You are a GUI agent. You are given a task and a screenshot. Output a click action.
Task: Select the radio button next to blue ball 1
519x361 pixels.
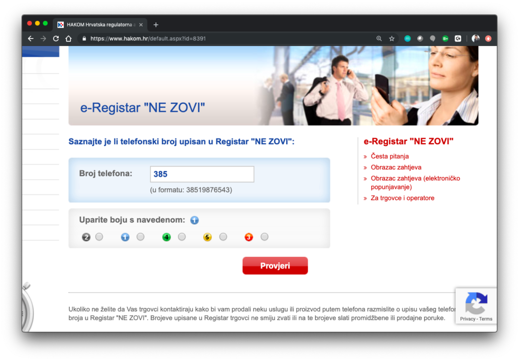[140, 237]
